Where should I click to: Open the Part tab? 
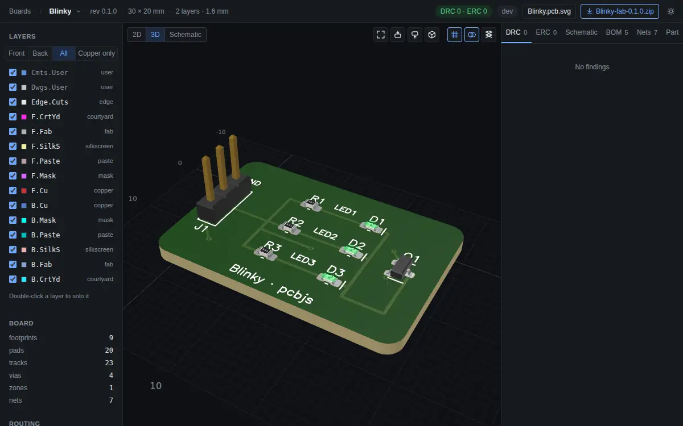point(672,32)
